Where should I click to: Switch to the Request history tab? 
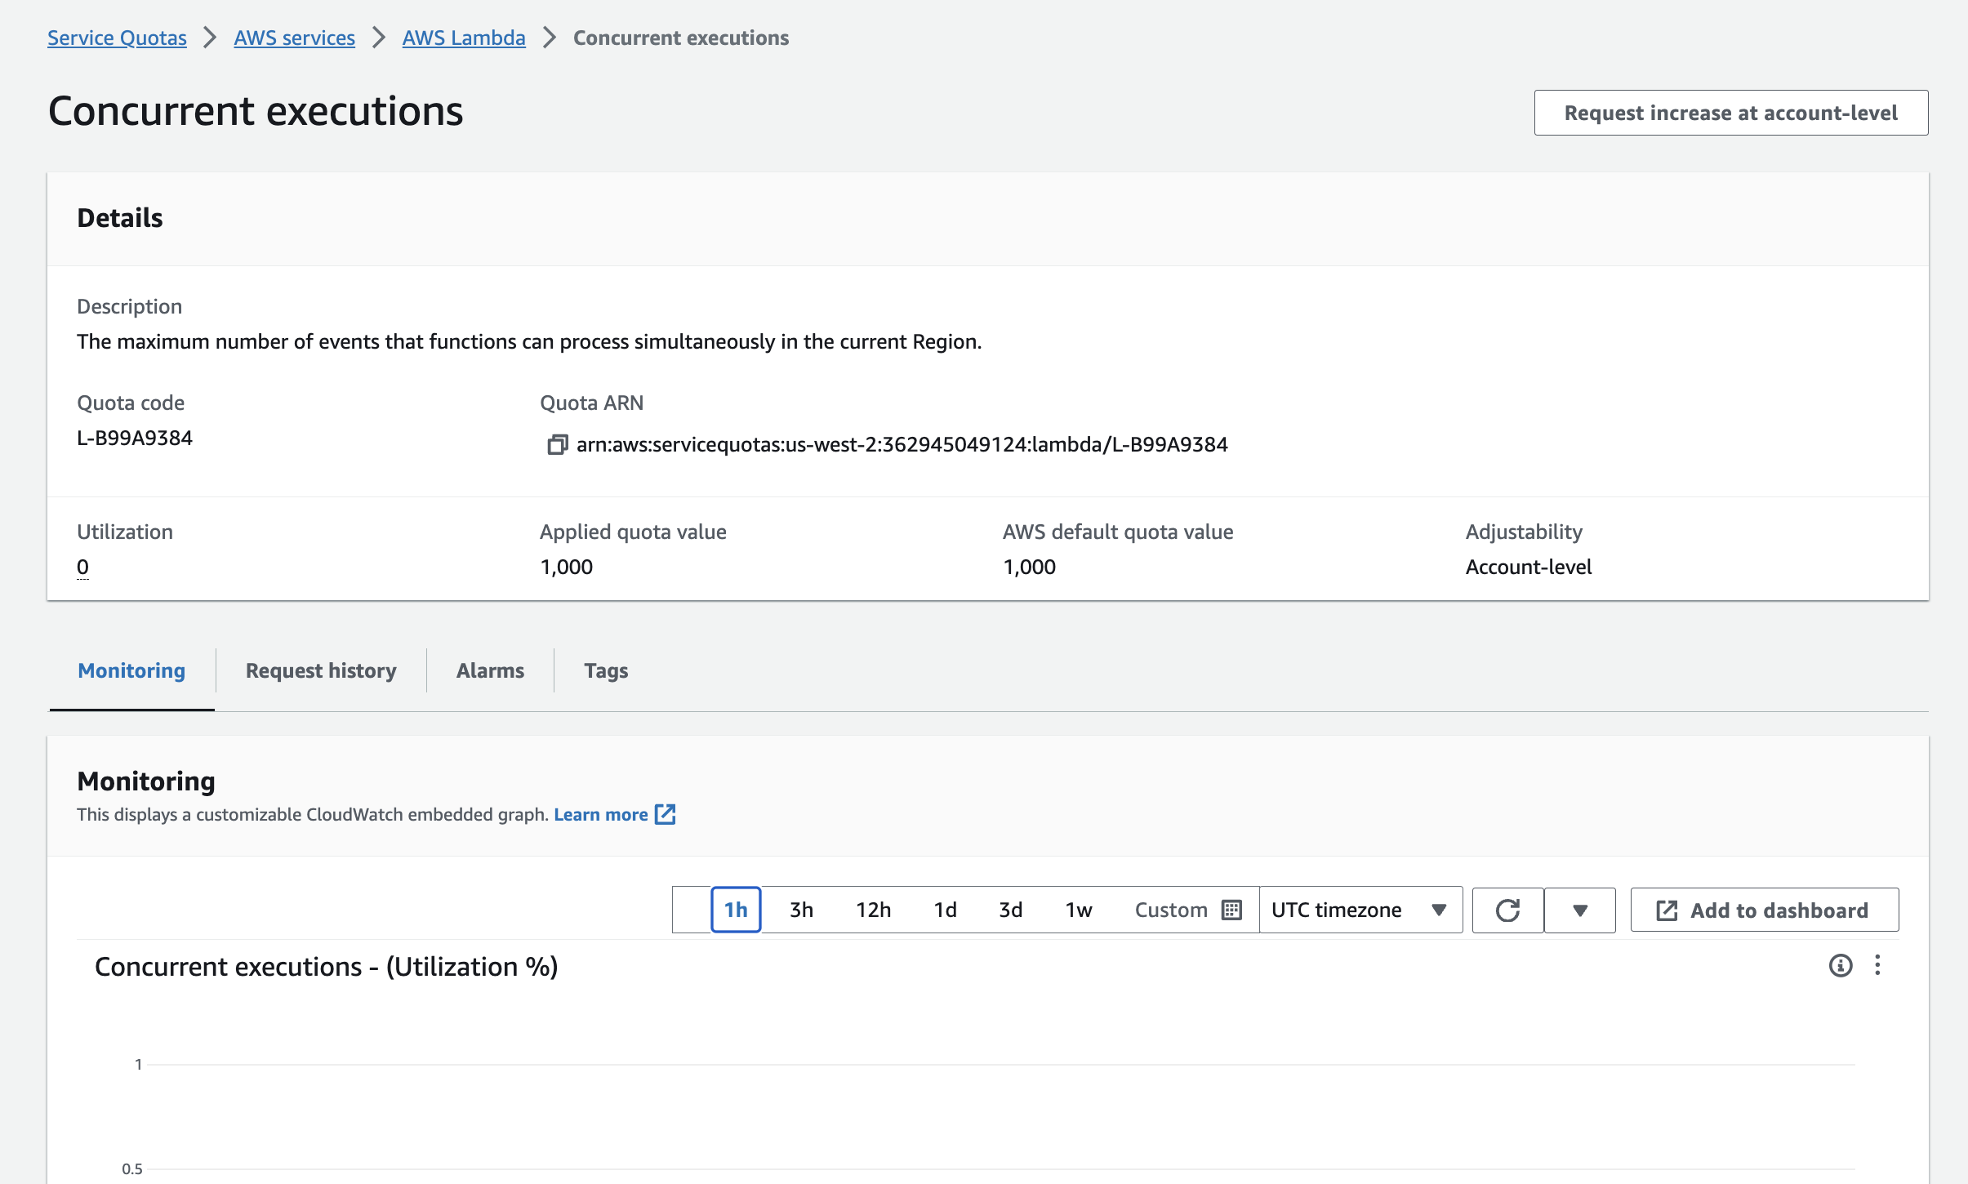pyautogui.click(x=320, y=670)
